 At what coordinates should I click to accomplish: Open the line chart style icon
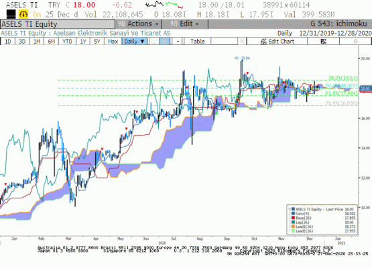(155, 42)
